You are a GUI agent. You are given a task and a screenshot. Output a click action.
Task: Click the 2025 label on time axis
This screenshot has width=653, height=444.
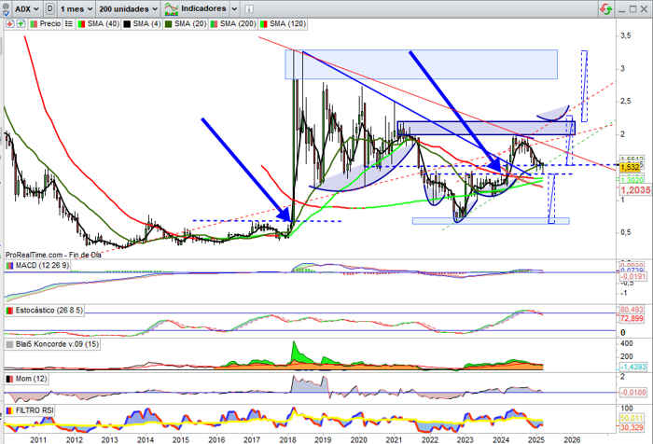click(536, 440)
